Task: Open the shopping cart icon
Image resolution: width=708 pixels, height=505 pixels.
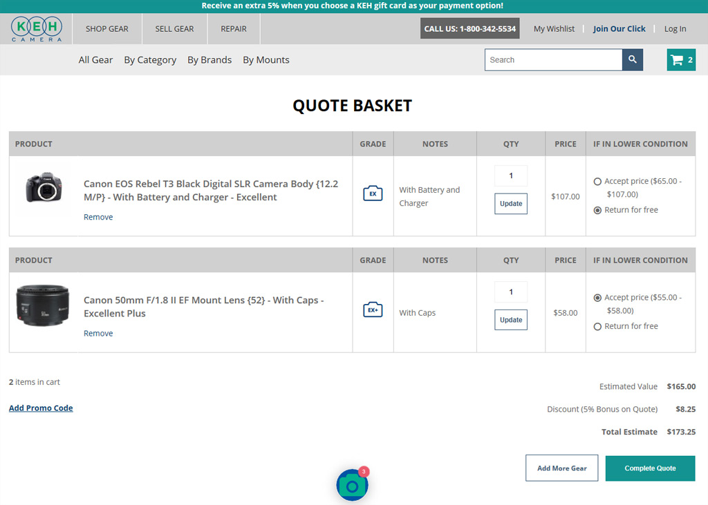Action: click(681, 60)
